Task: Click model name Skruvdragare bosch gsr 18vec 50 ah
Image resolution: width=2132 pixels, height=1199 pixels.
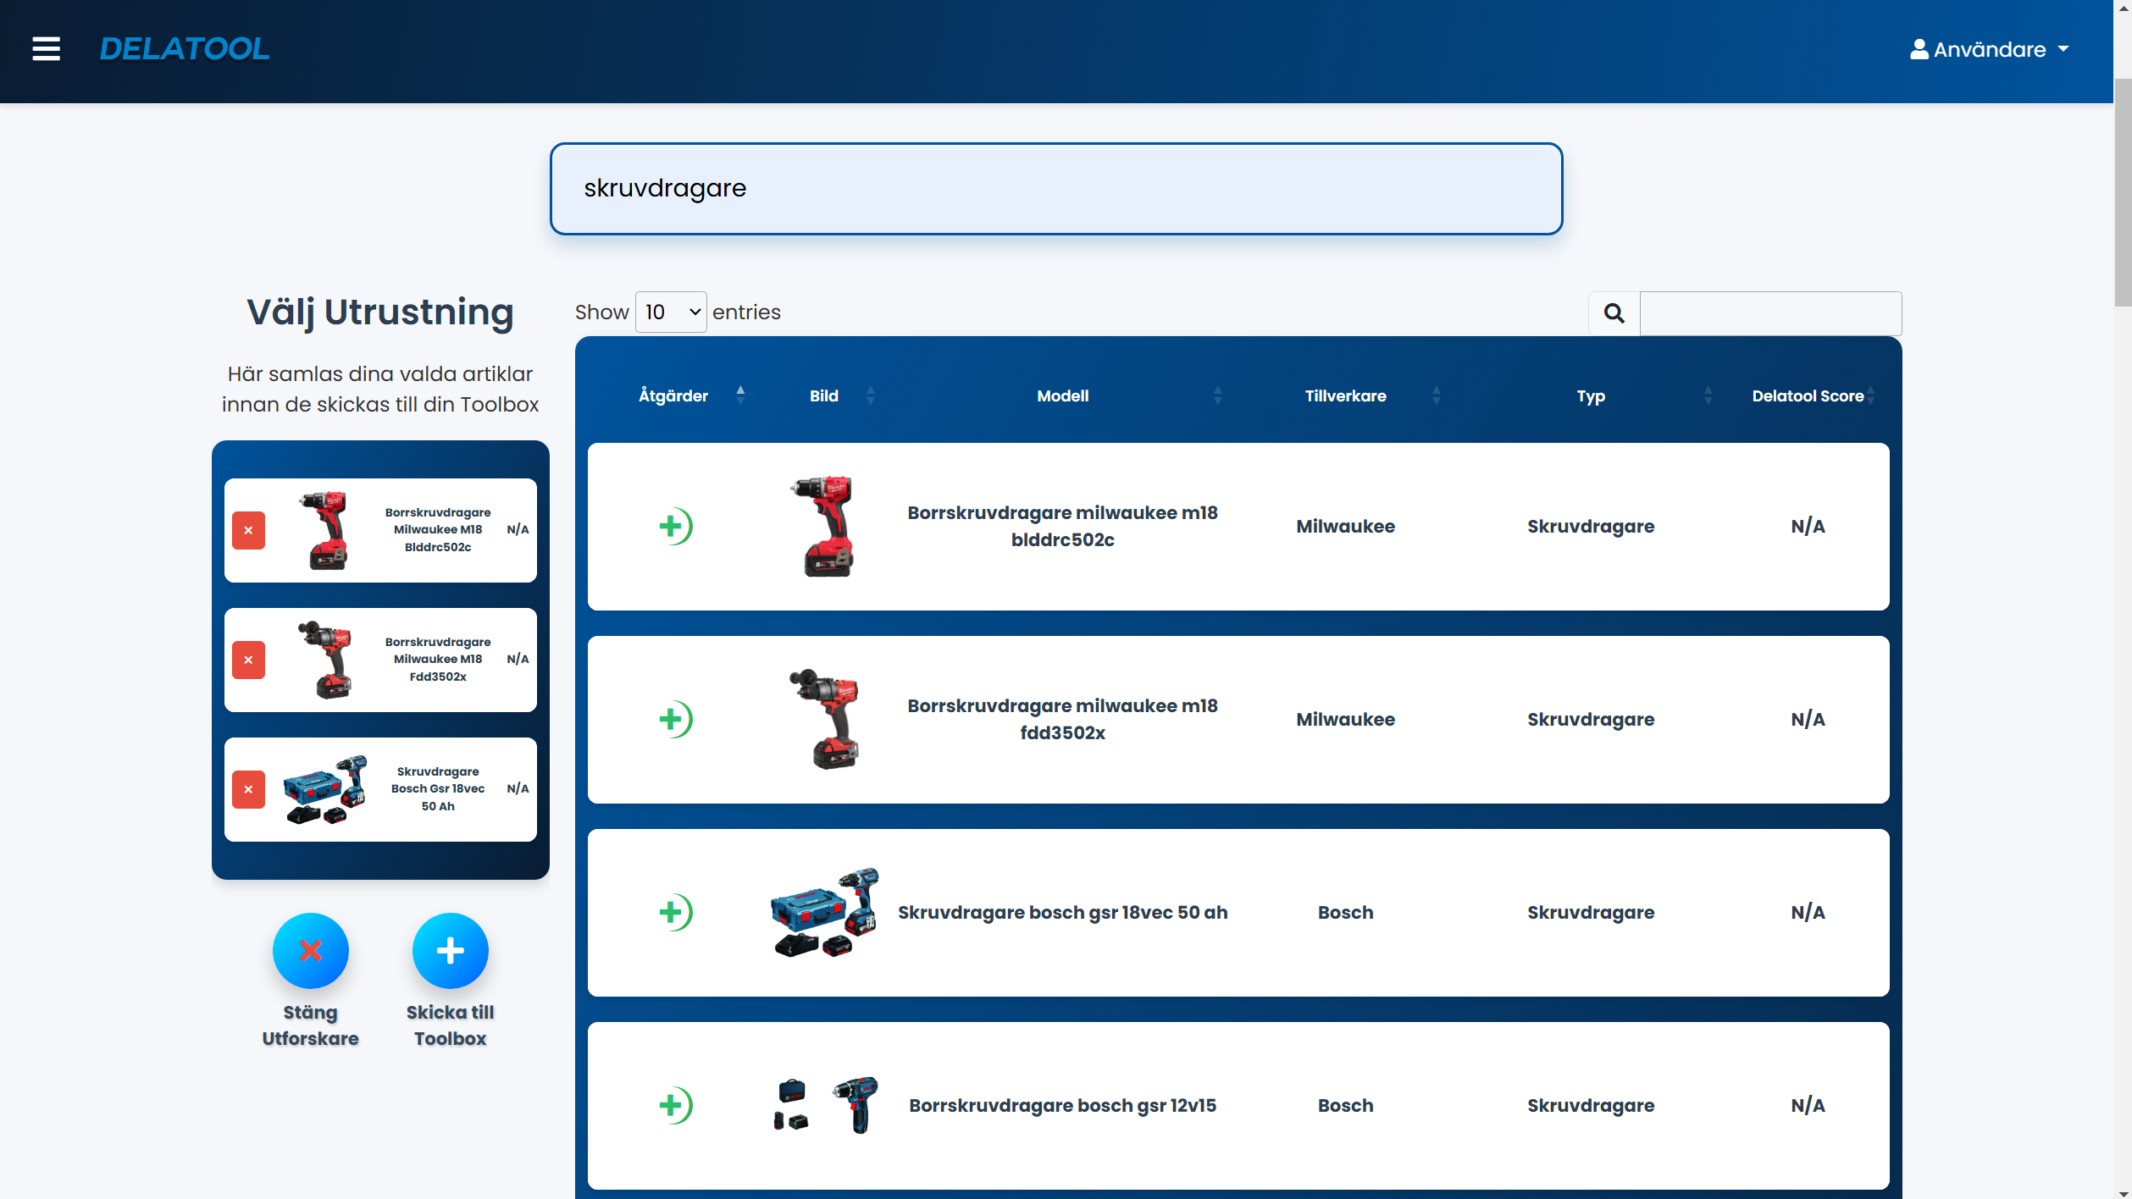Action: (1063, 913)
